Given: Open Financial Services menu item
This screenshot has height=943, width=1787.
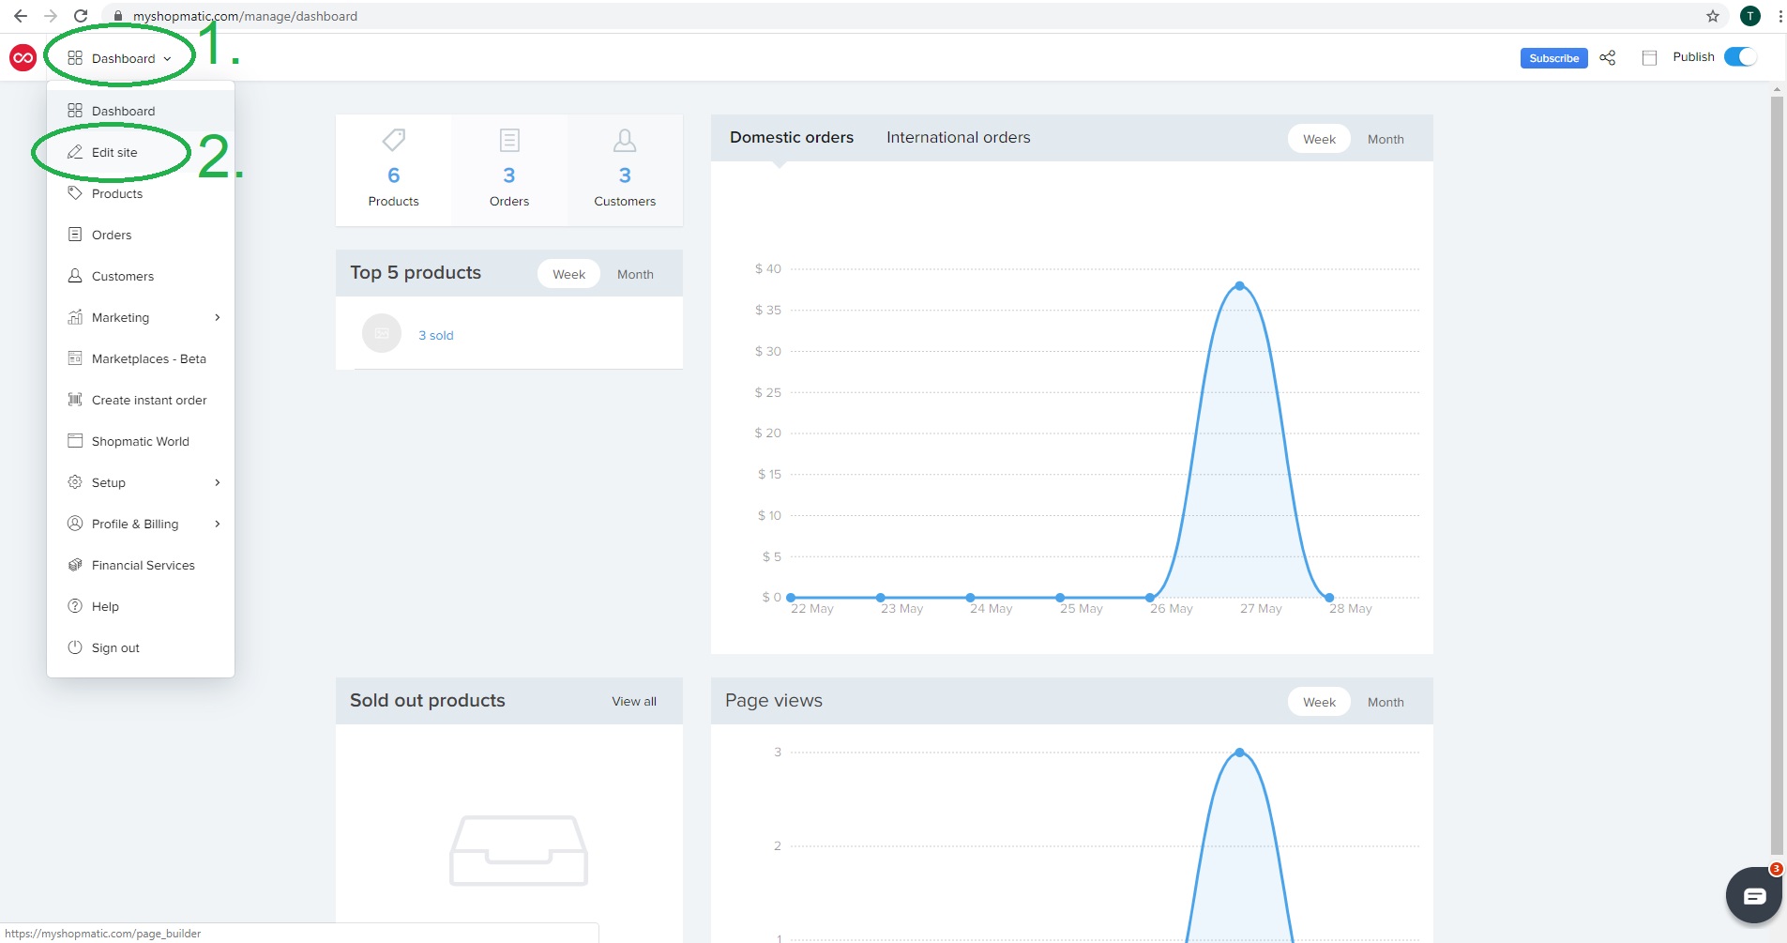Looking at the screenshot, I should click(141, 565).
